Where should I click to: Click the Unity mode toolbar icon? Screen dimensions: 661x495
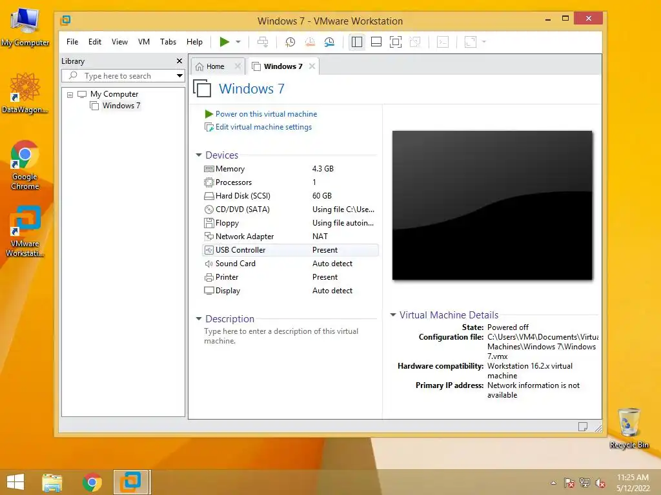click(x=415, y=42)
